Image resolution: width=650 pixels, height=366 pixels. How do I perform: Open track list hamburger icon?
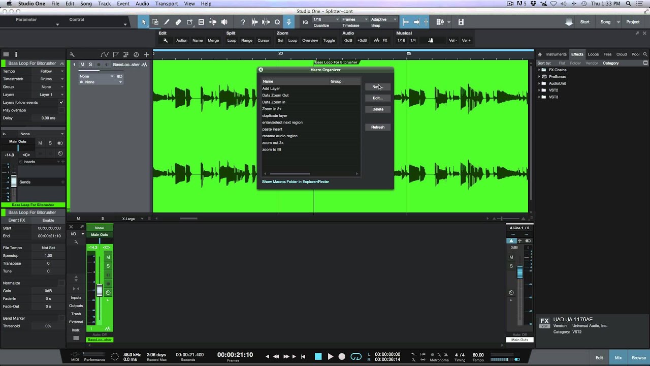tap(6, 54)
